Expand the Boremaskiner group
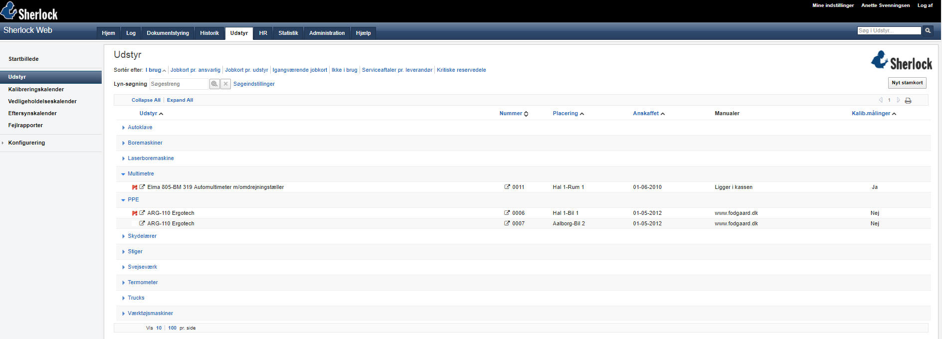942x339 pixels. click(123, 143)
